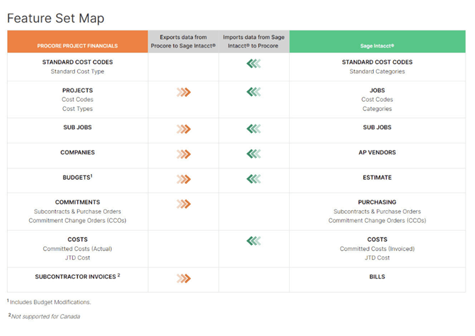Image resolution: width=475 pixels, height=336 pixels.
Task: Click the AP VENDORS cell
Action: [377, 153]
